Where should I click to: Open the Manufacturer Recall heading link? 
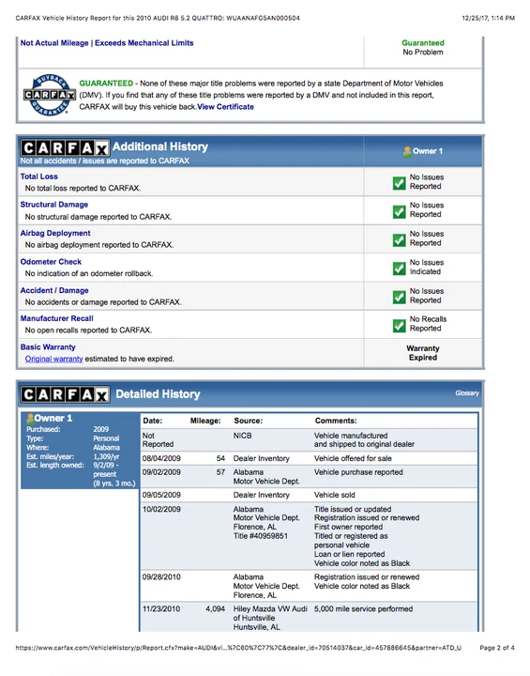tap(56, 318)
